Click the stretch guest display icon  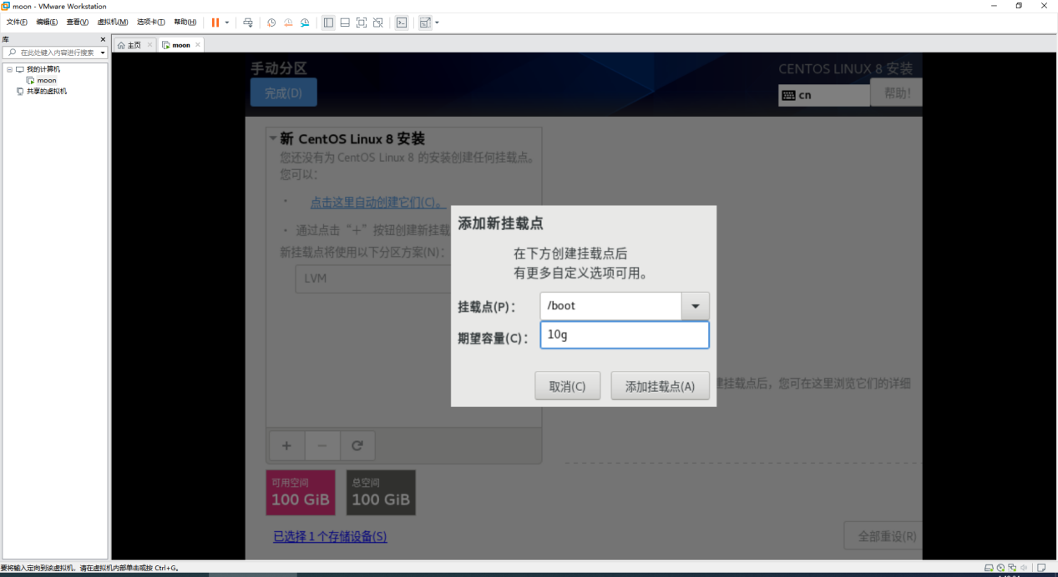tap(425, 23)
